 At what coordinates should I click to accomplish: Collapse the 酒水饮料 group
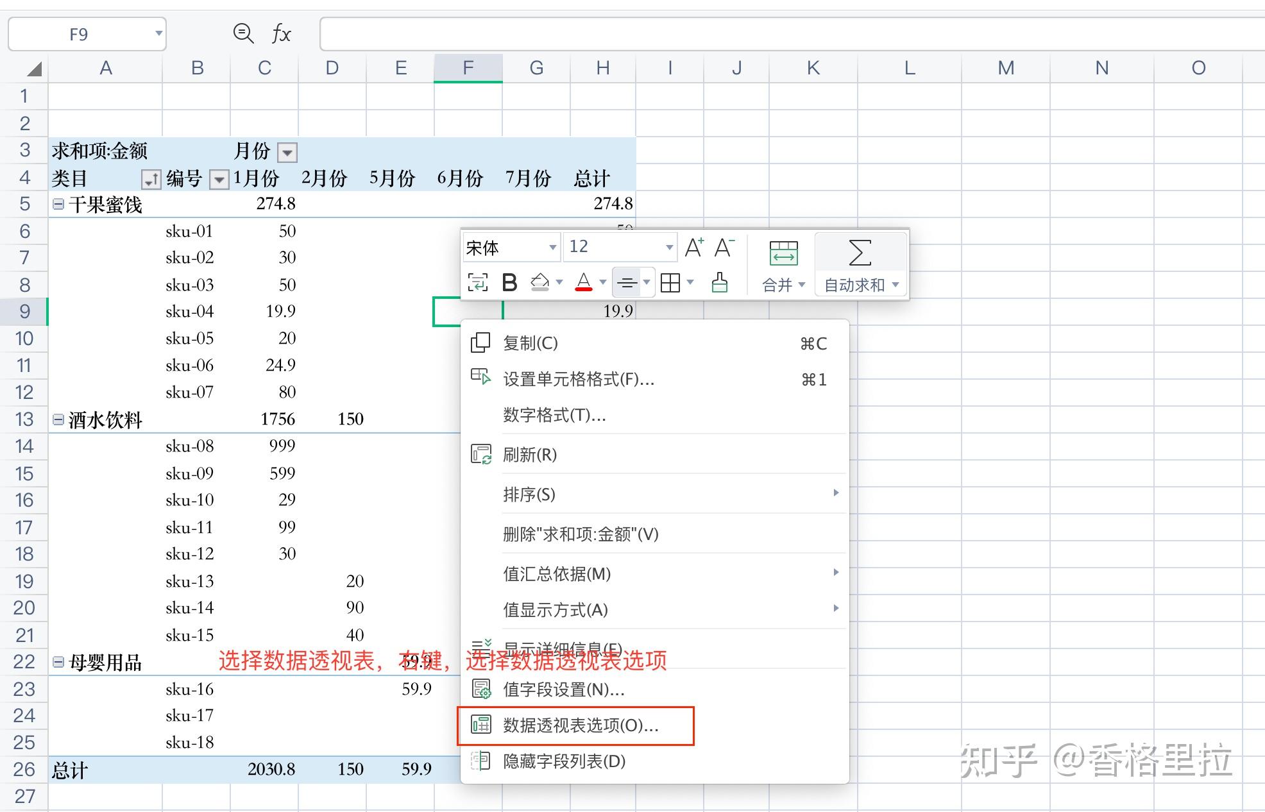(x=58, y=419)
